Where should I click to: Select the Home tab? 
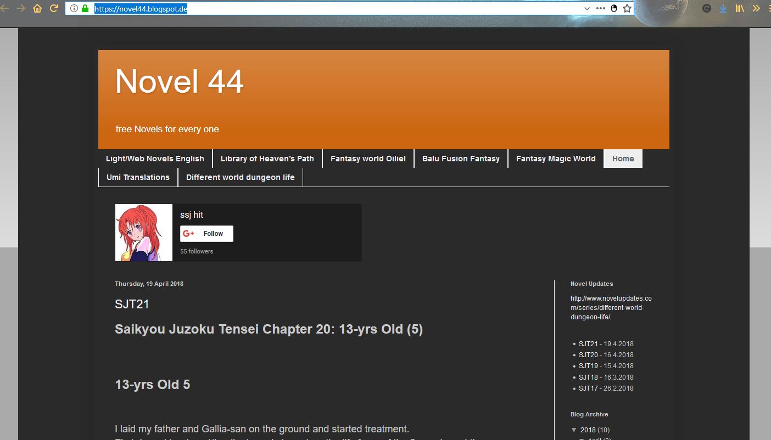(623, 159)
